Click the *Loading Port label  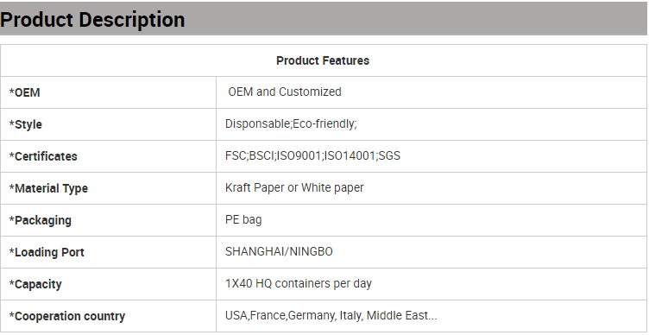pos(47,252)
